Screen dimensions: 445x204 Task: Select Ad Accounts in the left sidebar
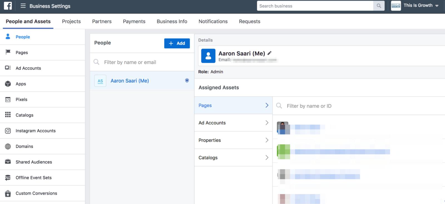pyautogui.click(x=43, y=68)
